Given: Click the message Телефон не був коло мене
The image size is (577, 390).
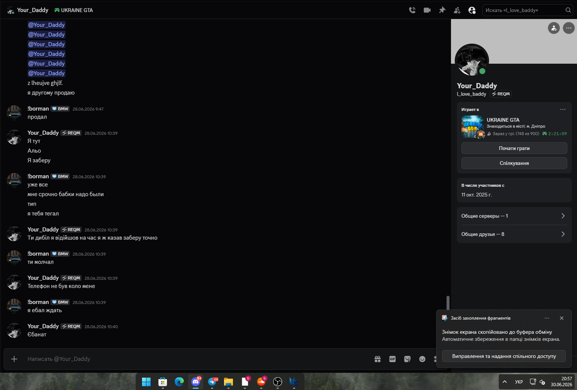Looking at the screenshot, I should click(61, 286).
